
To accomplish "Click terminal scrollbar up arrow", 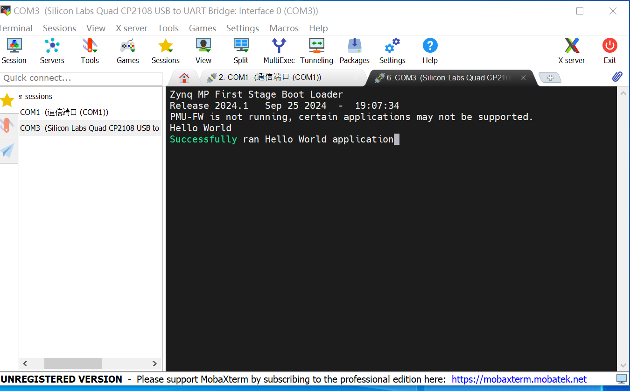I will click(x=623, y=93).
